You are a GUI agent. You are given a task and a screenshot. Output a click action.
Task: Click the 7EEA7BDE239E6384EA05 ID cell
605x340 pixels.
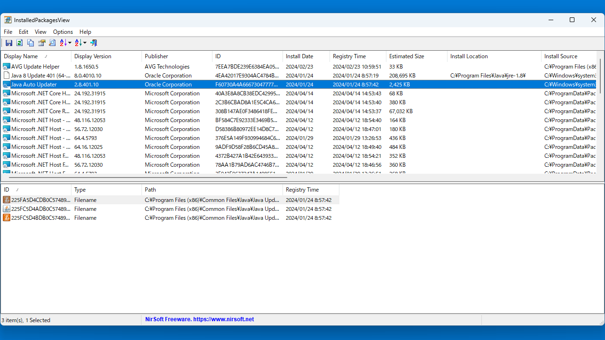click(x=246, y=67)
